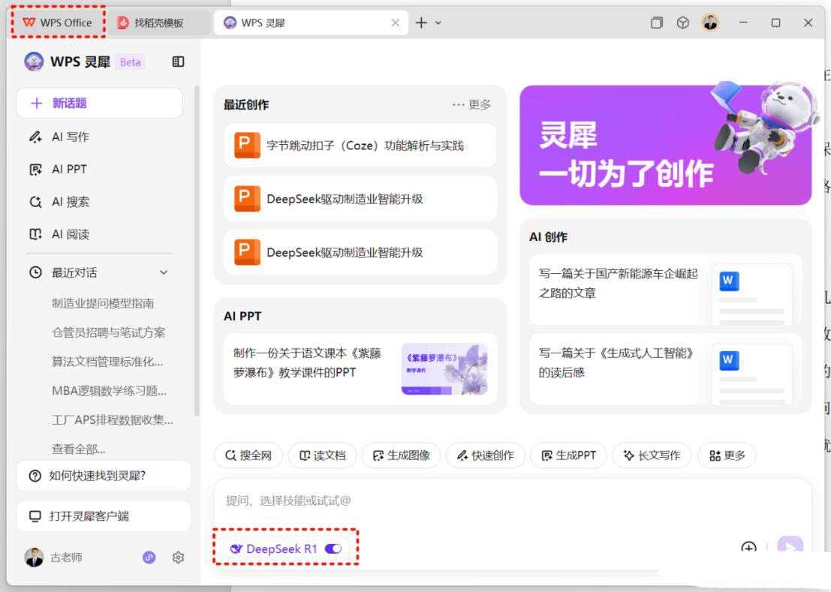The image size is (831, 592).
Task: Click the WPS 灵犀 logo icon
Action: click(x=34, y=62)
